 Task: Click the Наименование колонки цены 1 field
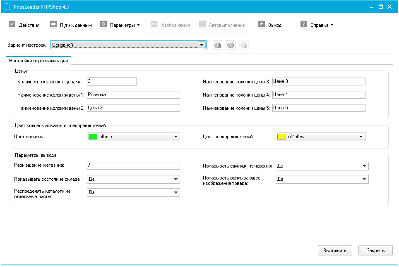(x=133, y=95)
